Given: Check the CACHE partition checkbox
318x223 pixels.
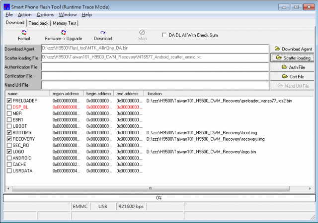Looking at the screenshot, I should coord(9,165).
